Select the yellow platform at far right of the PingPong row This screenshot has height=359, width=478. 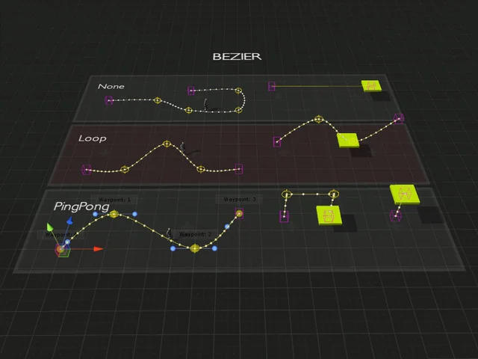tap(404, 194)
